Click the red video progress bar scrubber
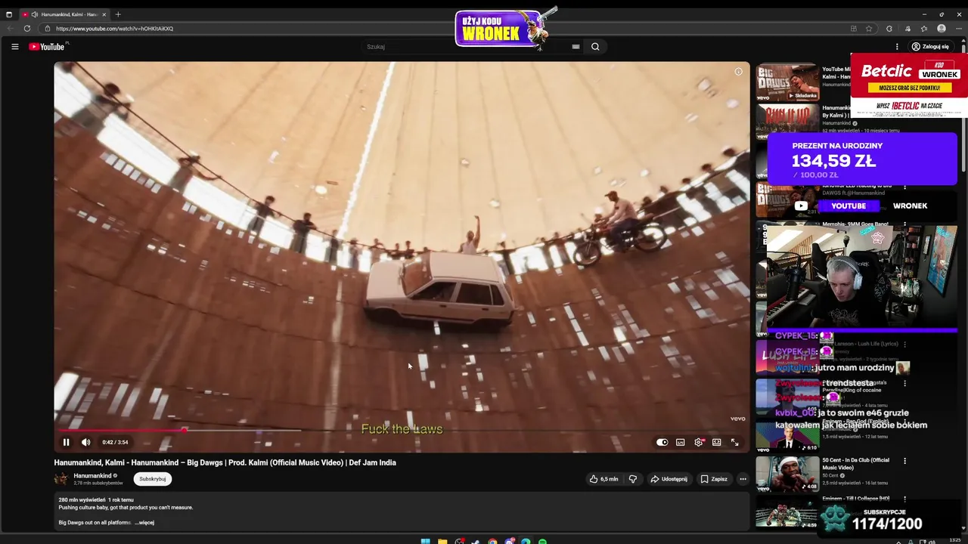The height and width of the screenshot is (544, 968). coord(184,430)
